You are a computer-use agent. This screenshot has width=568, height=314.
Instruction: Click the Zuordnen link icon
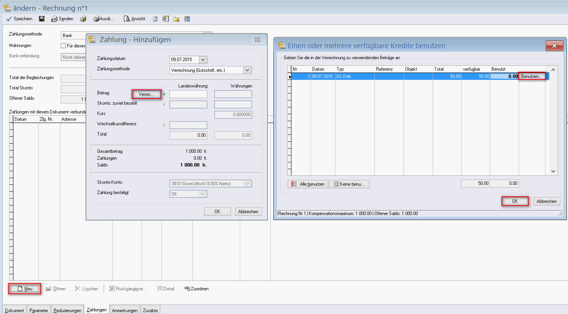click(187, 289)
